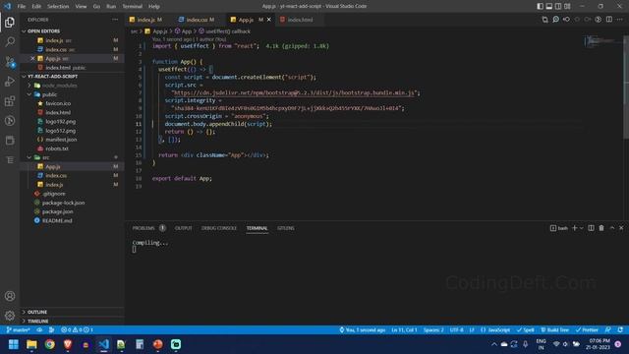Close the App.js editor tab
The image size is (629, 354).
(268, 20)
